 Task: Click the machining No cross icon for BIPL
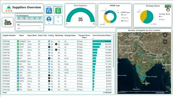56,50
